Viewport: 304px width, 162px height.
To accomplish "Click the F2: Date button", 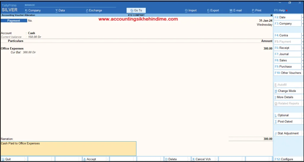I will tap(287, 17).
